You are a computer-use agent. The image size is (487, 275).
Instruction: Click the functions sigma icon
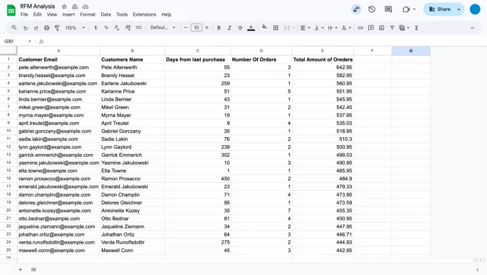pyautogui.click(x=416, y=28)
